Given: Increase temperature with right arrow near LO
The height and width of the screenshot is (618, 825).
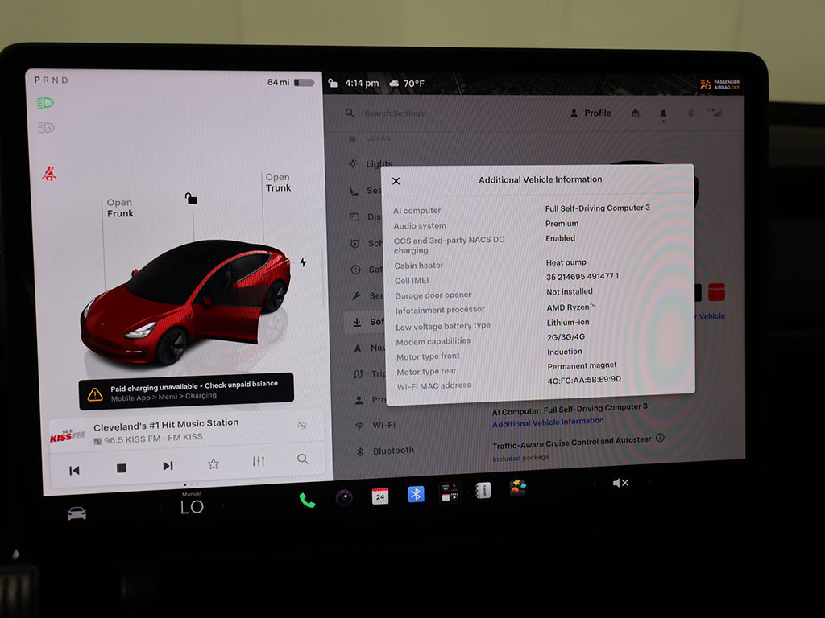Looking at the screenshot, I should pos(223,505).
